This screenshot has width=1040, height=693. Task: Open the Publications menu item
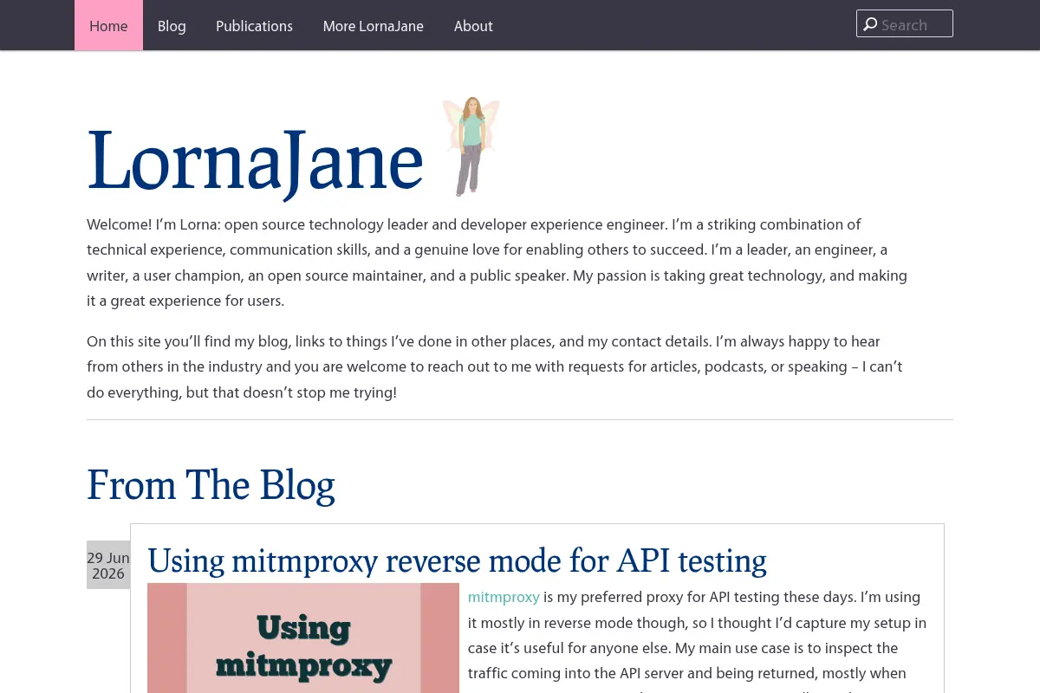click(x=254, y=26)
